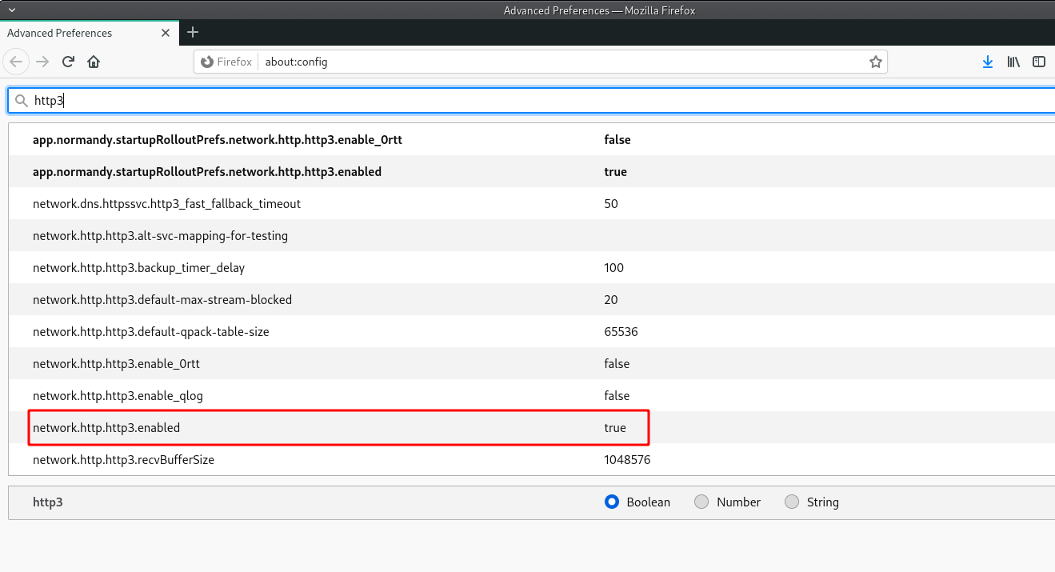Select the network.http.http3.recvBufferSize row
Image resolution: width=1055 pixels, height=572 pixels.
123,460
